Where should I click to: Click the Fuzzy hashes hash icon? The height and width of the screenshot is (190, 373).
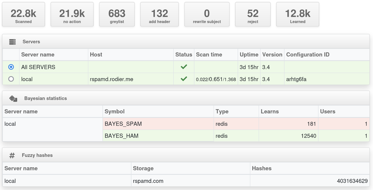[12, 155]
